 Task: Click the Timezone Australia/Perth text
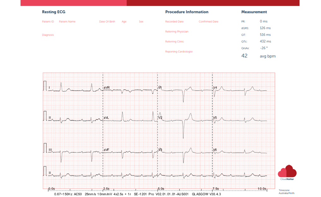click(286, 192)
